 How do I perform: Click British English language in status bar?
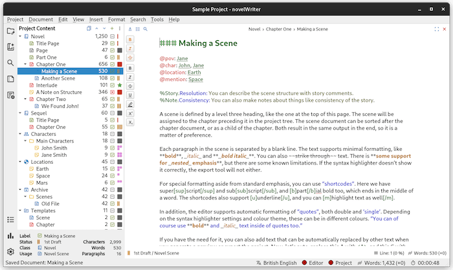coord(276,263)
